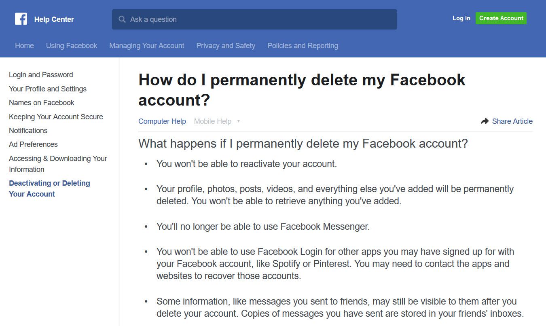Image resolution: width=546 pixels, height=326 pixels.
Task: Click the Ask a question search field
Action: (x=254, y=19)
